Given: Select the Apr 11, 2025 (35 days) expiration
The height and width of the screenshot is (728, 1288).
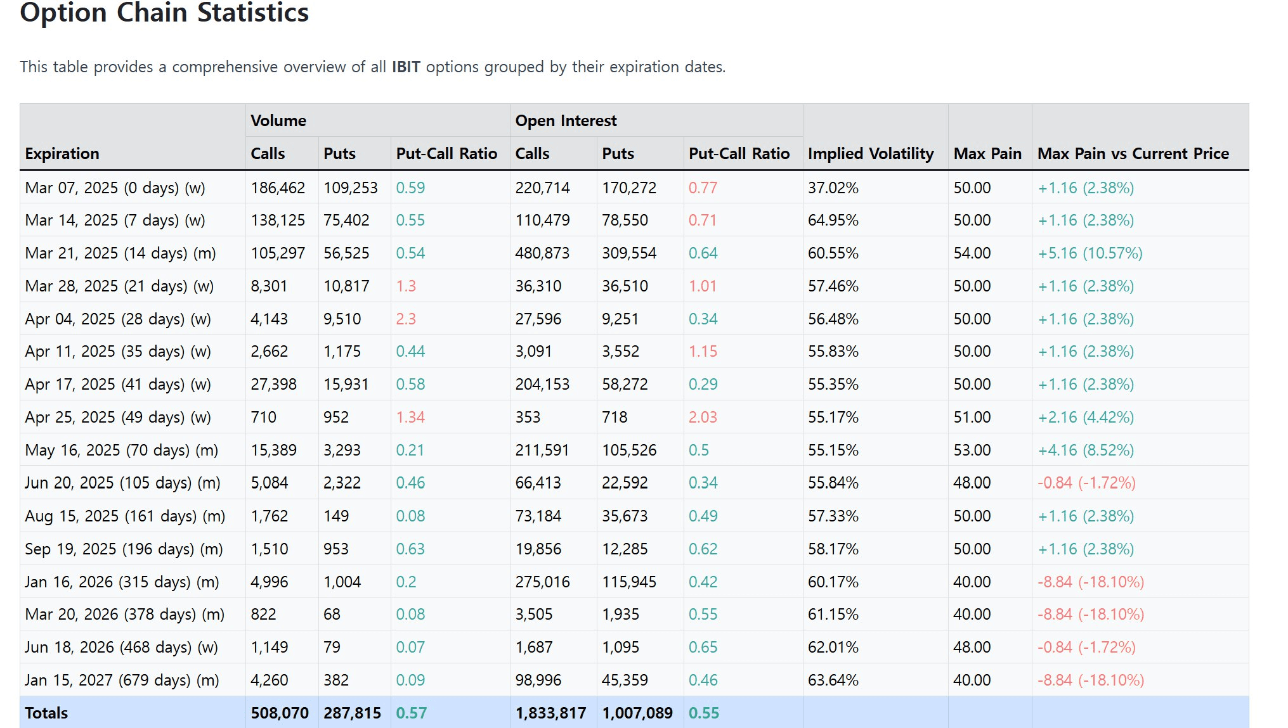Looking at the screenshot, I should pos(118,351).
